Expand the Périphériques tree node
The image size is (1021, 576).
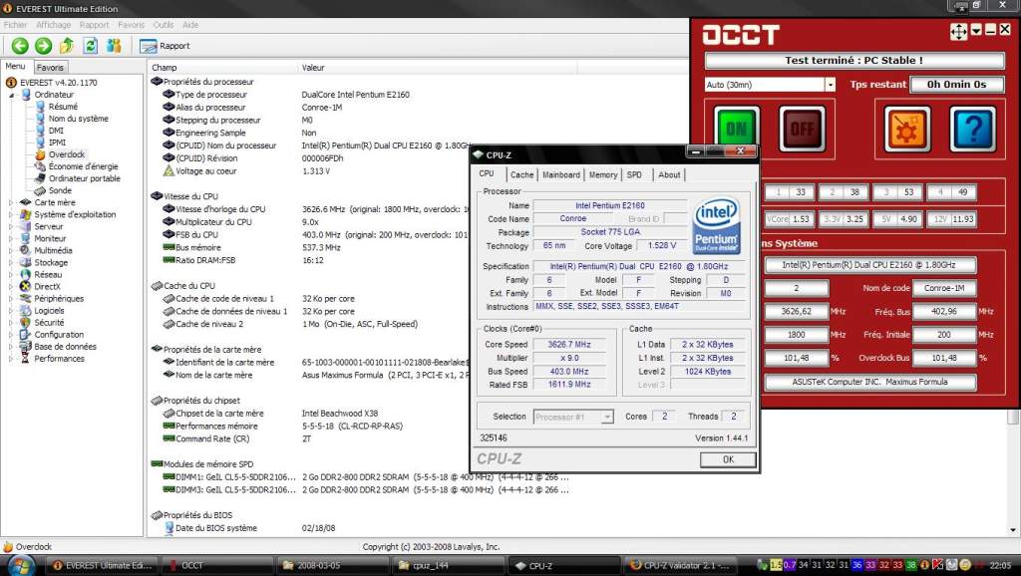point(11,299)
